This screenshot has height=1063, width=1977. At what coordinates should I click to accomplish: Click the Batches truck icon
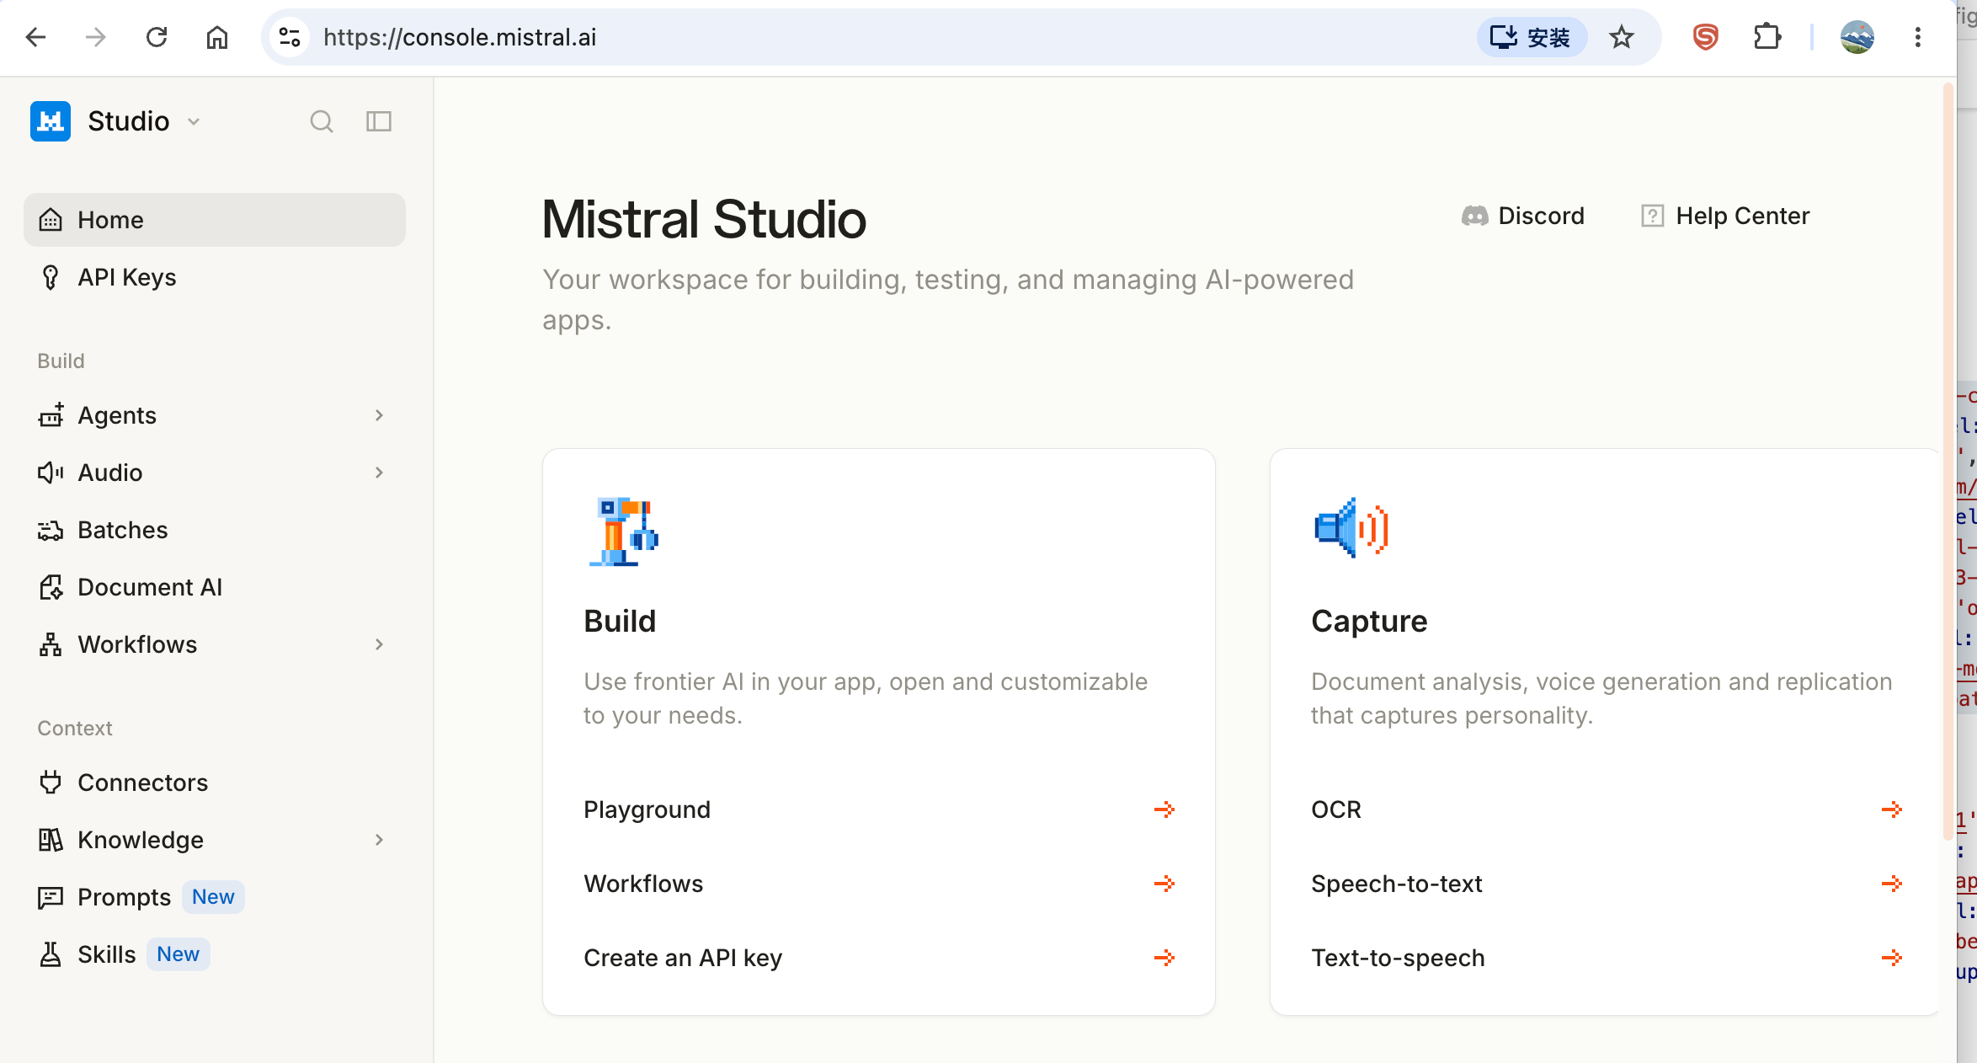(51, 530)
